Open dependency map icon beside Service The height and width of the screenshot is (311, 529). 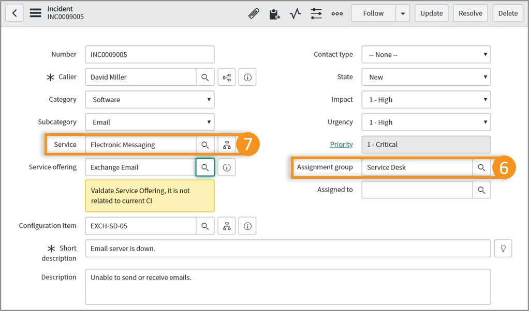click(227, 145)
